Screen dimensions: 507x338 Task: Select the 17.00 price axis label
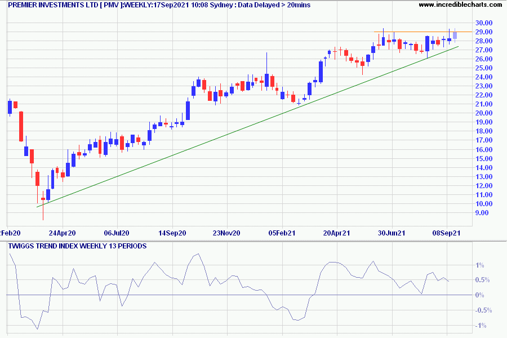[x=484, y=140]
